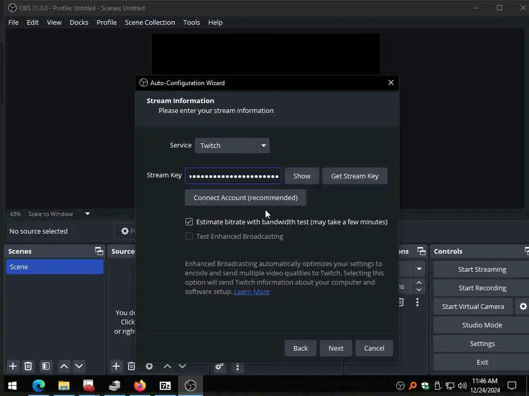Select the Scene item in Scenes list
The image size is (529, 396).
pos(55,267)
